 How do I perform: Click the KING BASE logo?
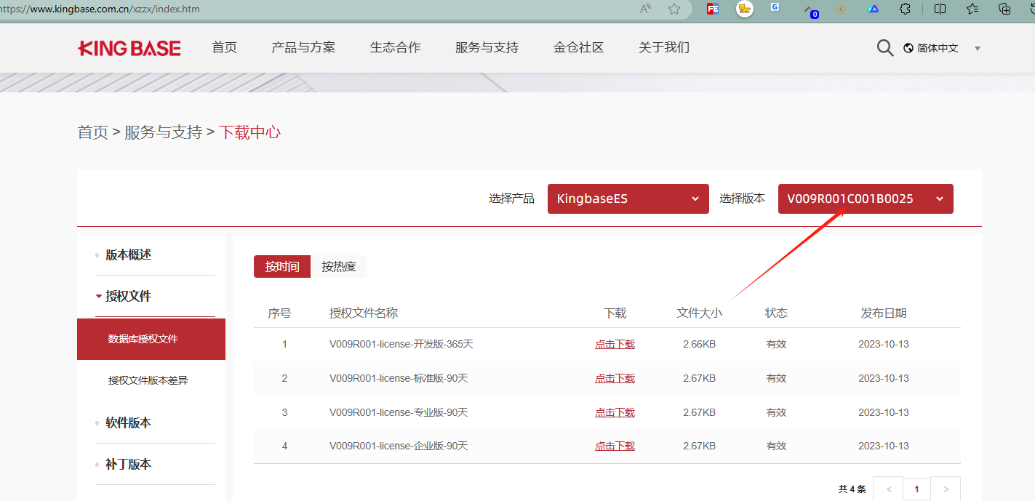tap(129, 47)
